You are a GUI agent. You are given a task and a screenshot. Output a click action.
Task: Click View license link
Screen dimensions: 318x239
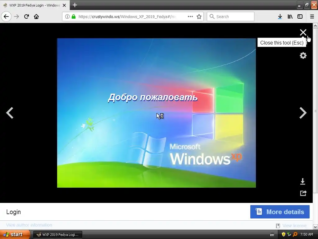click(294, 226)
